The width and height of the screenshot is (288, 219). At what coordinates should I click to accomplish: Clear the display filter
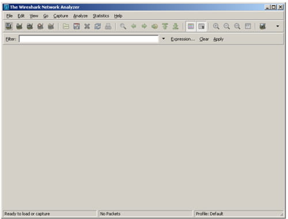204,39
